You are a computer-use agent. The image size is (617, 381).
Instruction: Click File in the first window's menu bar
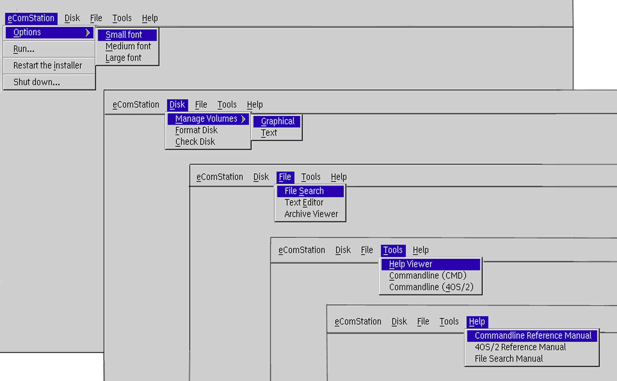[x=96, y=18]
